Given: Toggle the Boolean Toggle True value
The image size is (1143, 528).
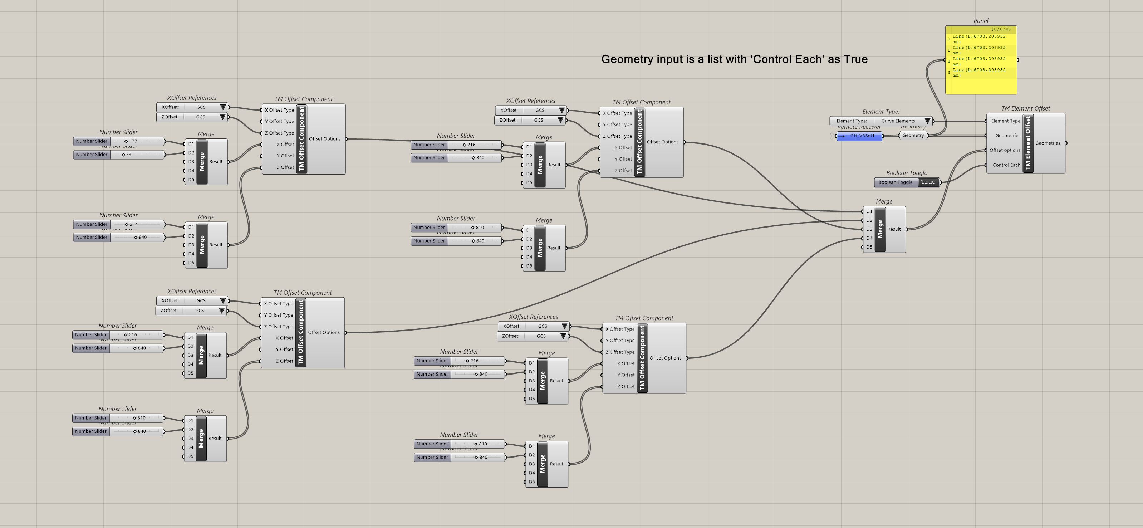Looking at the screenshot, I should 928,182.
